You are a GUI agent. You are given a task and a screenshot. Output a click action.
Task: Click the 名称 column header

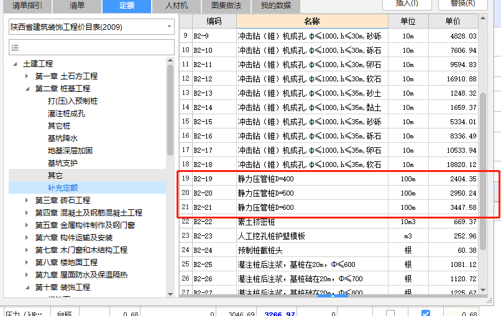click(312, 21)
